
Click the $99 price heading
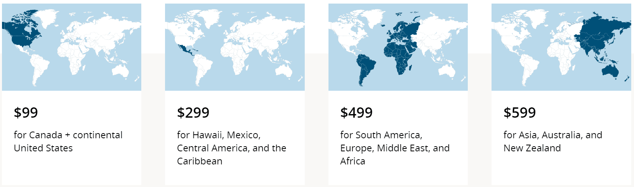26,113
